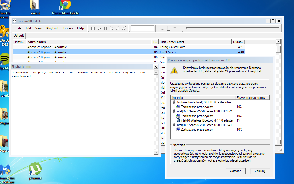Click the Playing column header

point(20,42)
